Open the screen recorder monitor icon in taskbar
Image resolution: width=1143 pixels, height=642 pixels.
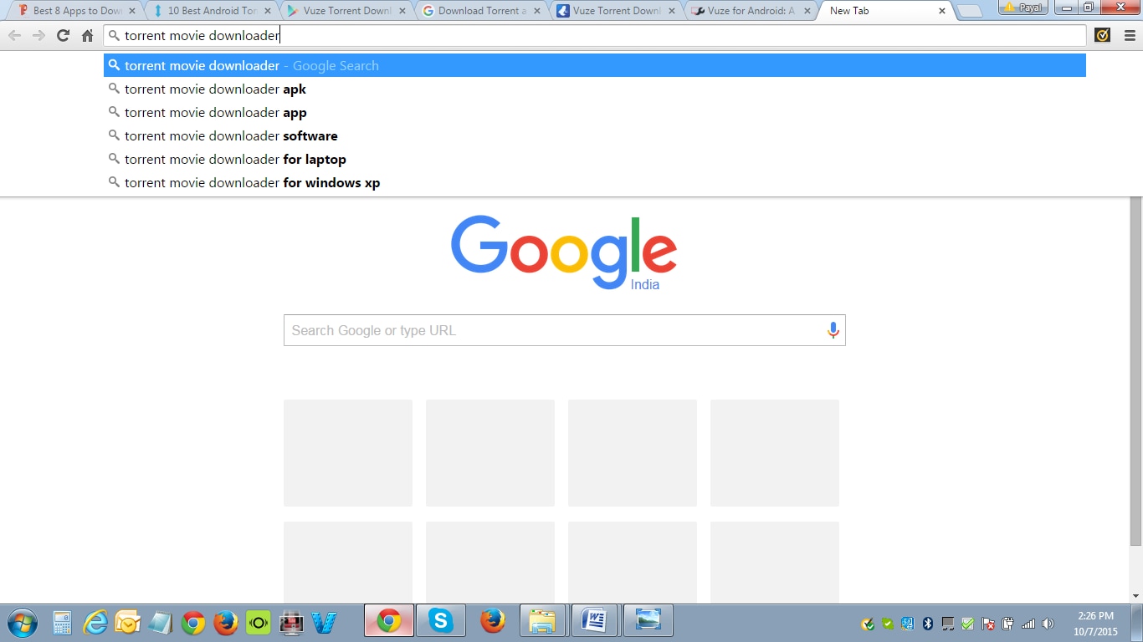click(291, 623)
